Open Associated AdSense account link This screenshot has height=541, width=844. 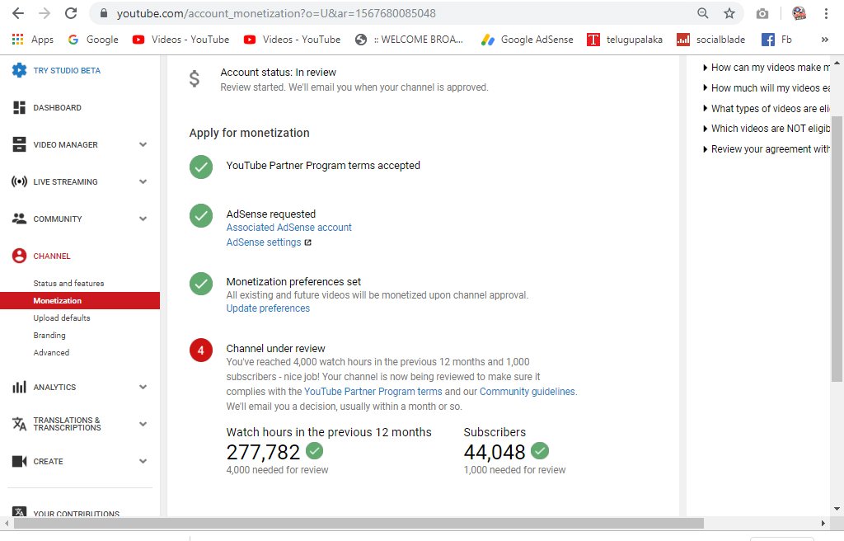(288, 228)
